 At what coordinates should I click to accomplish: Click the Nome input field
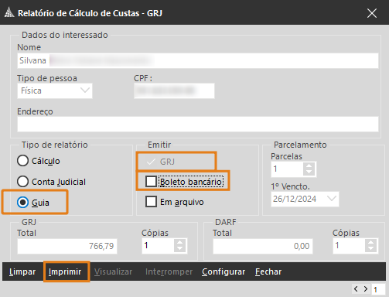coord(198,60)
